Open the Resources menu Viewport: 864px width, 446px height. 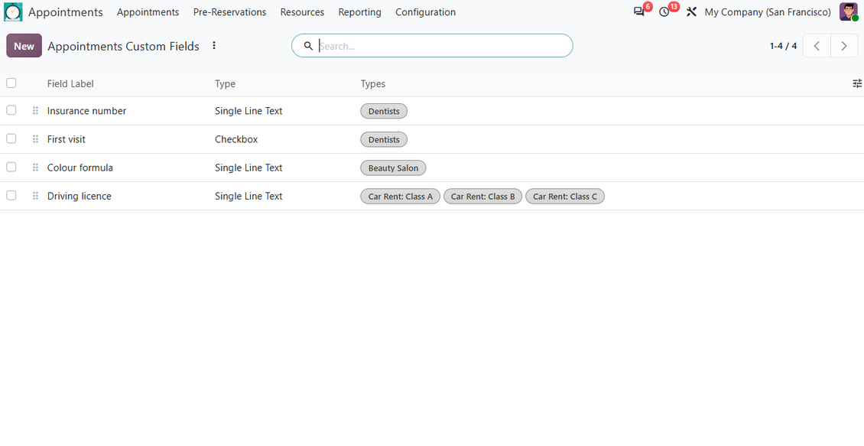tap(302, 12)
